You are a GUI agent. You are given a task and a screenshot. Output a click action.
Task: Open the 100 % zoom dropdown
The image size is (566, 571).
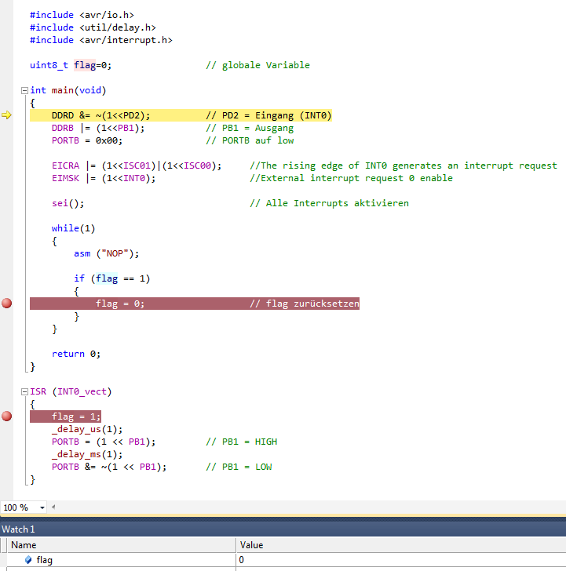click(x=42, y=507)
